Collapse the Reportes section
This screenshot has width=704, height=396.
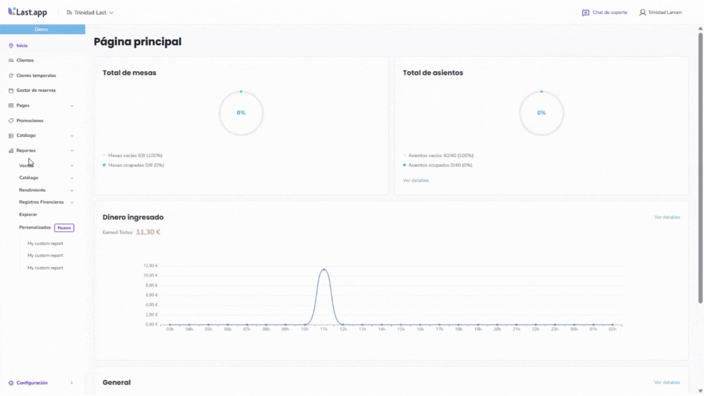click(x=72, y=151)
